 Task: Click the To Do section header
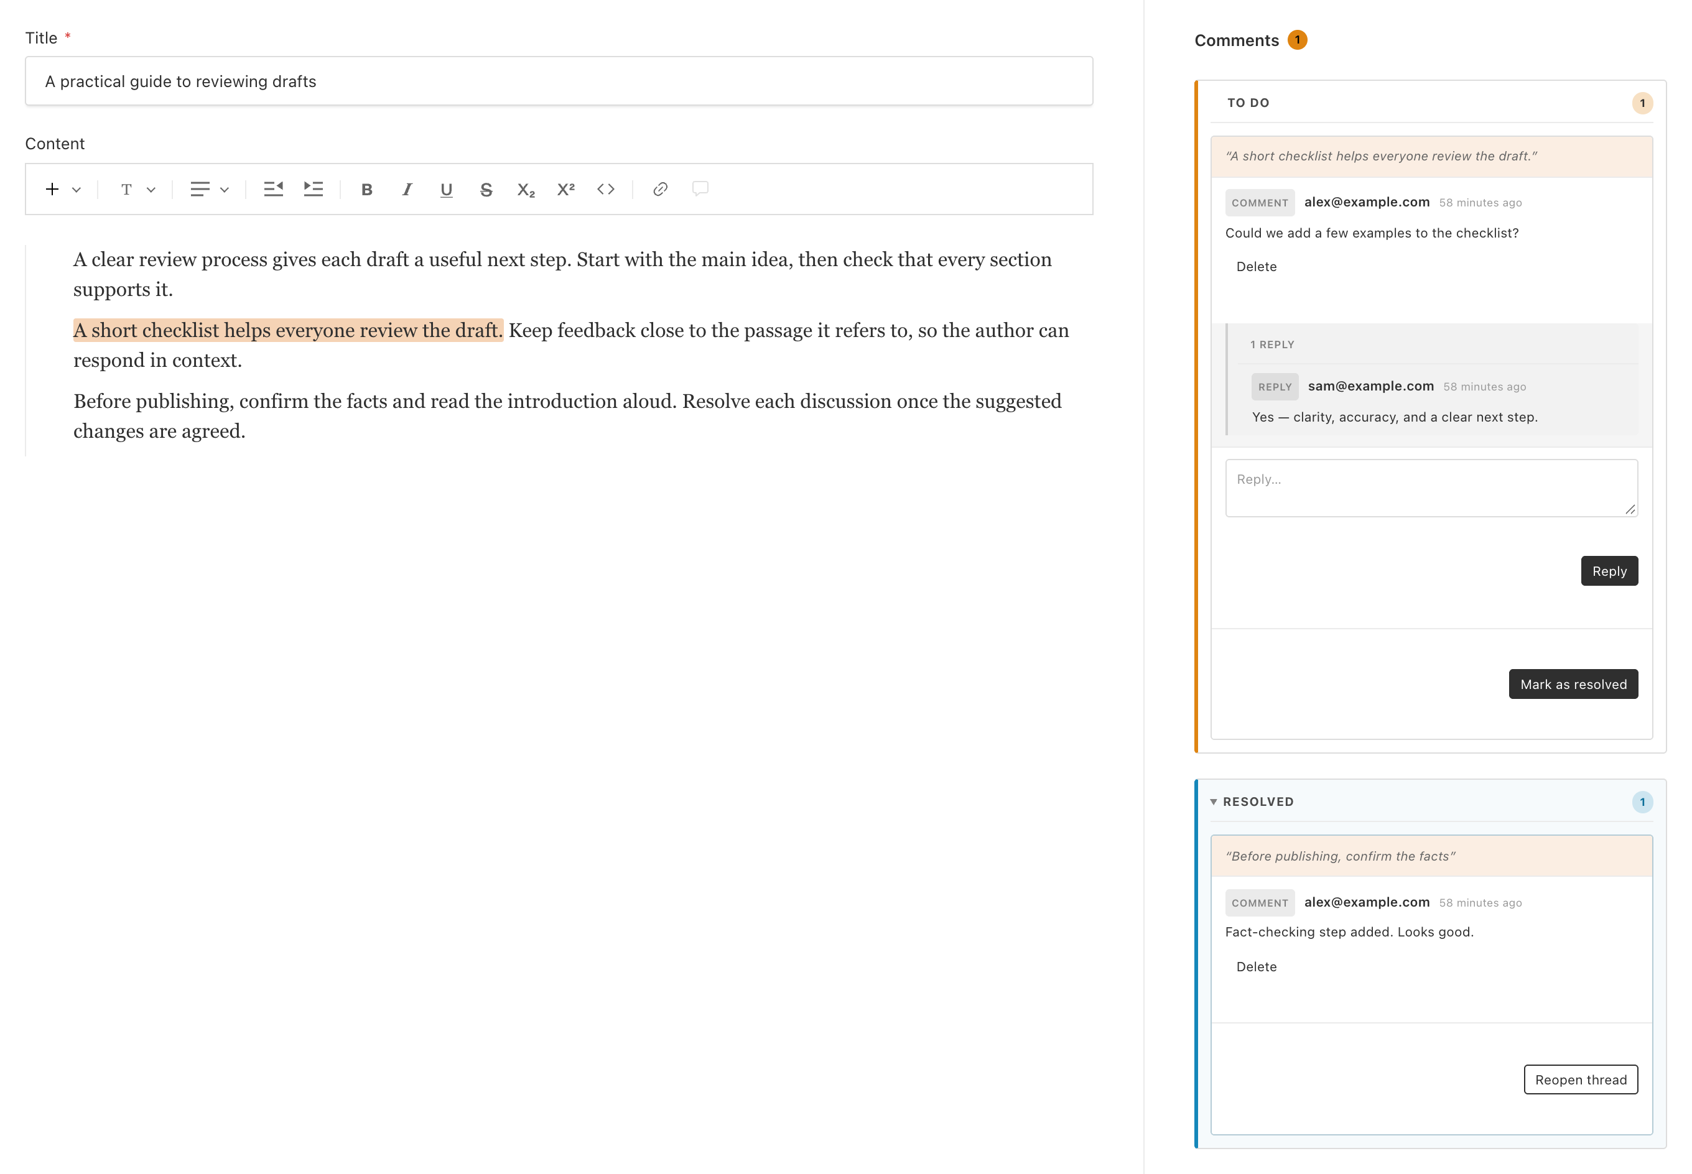[1431, 103]
